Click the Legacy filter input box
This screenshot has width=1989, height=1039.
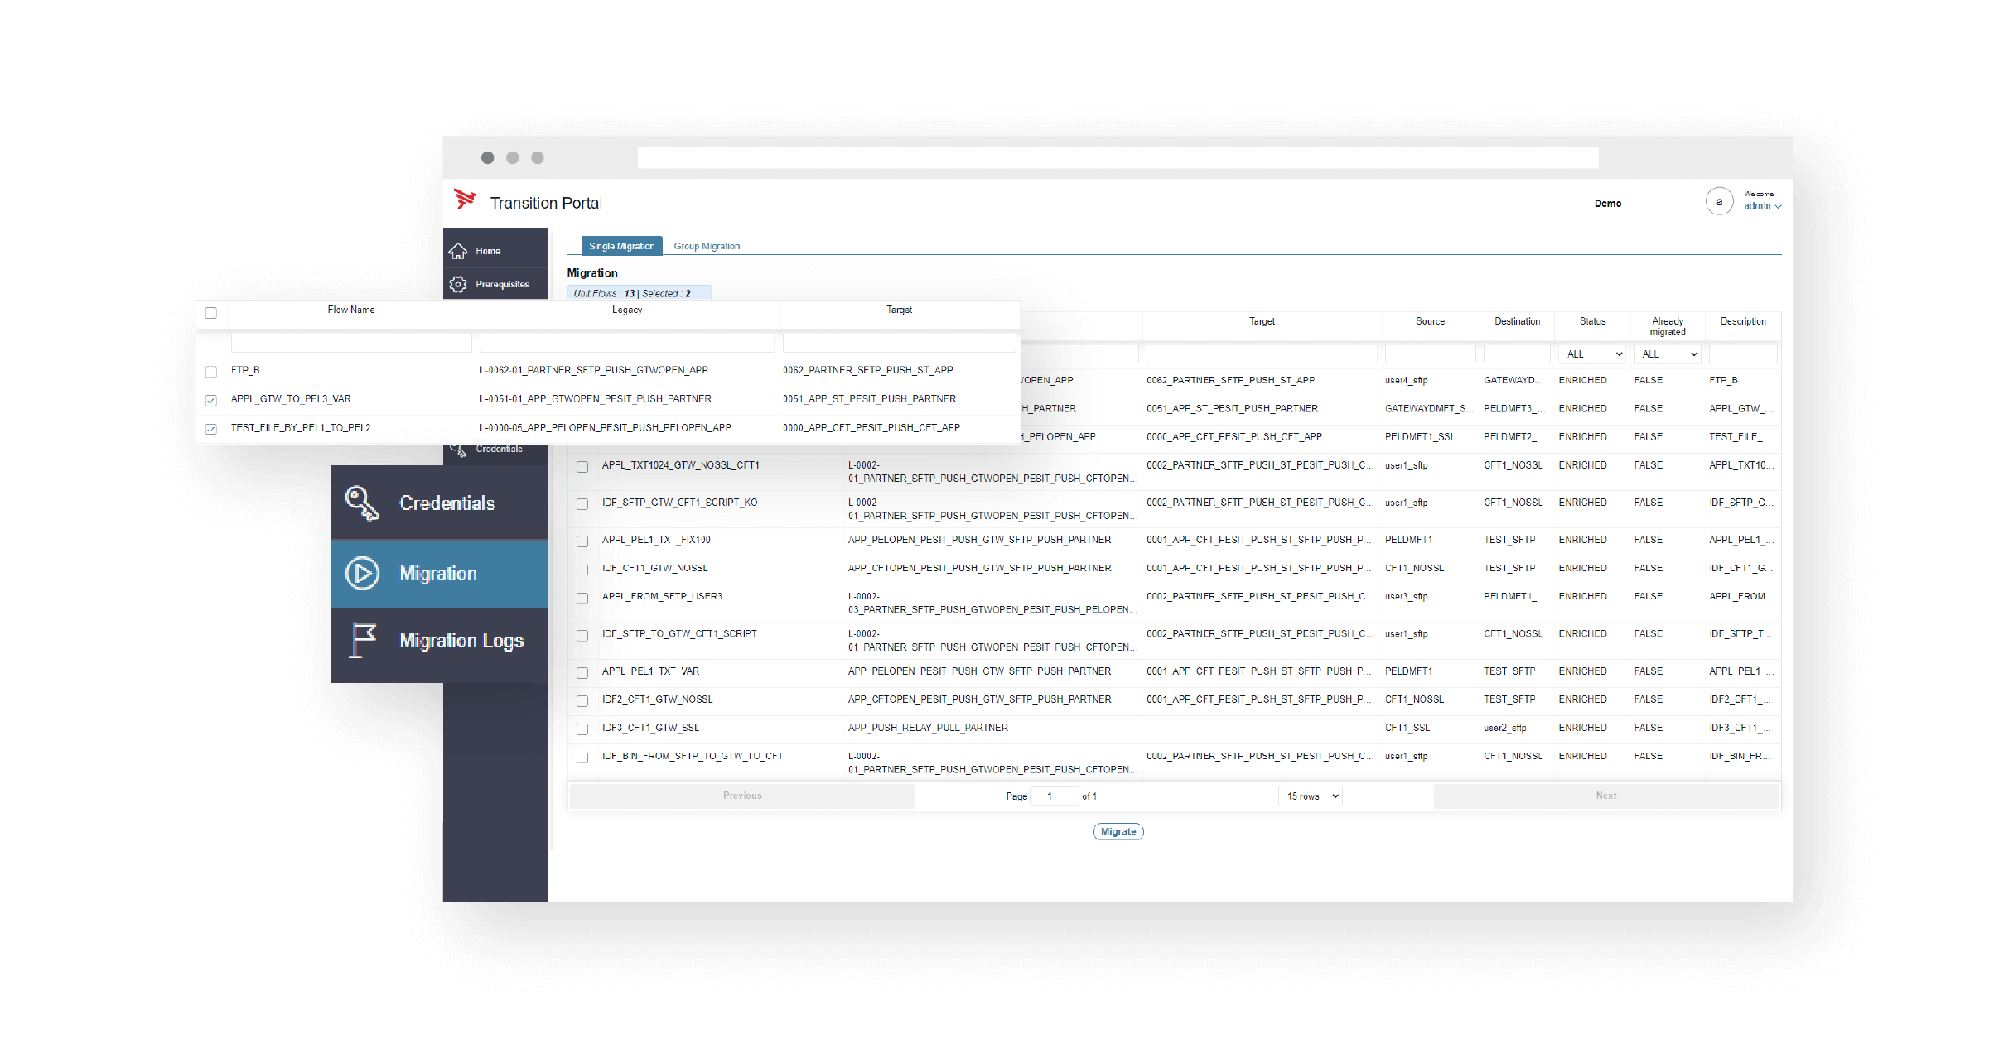click(627, 343)
